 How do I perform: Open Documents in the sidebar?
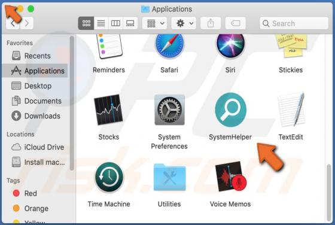pyautogui.click(x=35, y=101)
